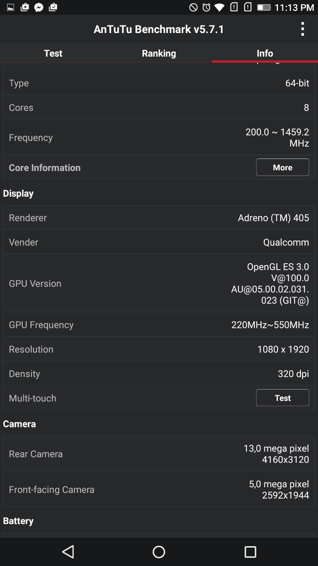Select the Info tab
The image size is (318, 566).
pyautogui.click(x=265, y=53)
